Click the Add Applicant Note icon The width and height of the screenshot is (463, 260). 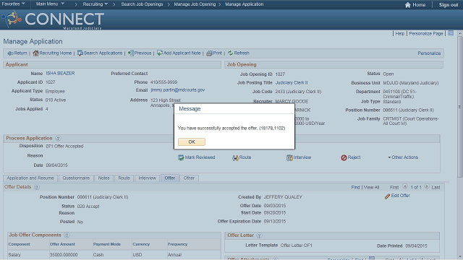[x=160, y=53]
